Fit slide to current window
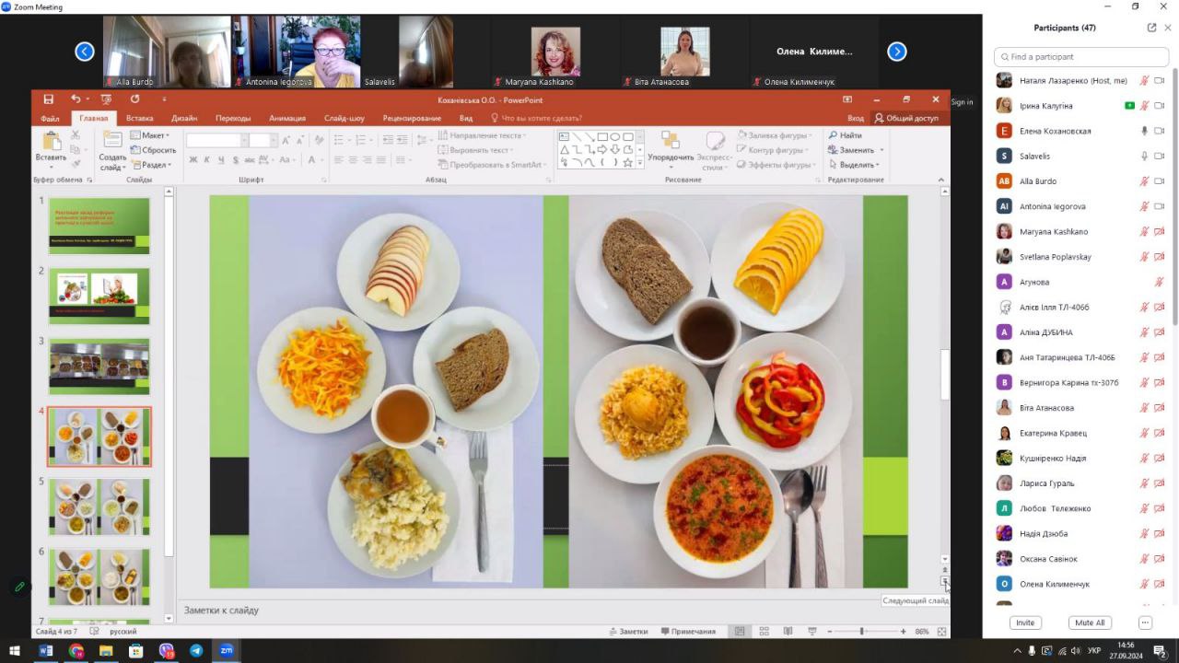Viewport: 1179px width, 663px height. point(941,632)
